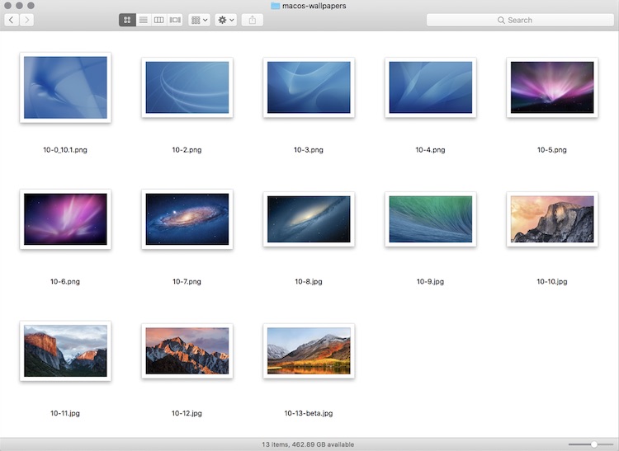Image resolution: width=619 pixels, height=451 pixels.
Task: Open the item arrangement dropdown
Action: 200,20
